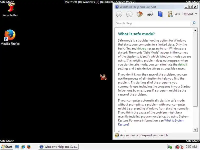Launch Firefox from quick launch bar

point(29,147)
